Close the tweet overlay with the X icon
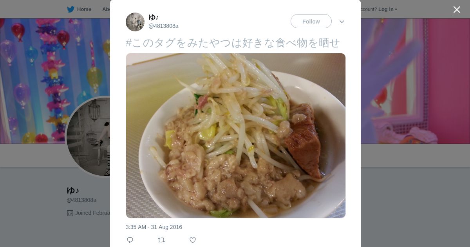Viewport: 470px width, 247px height. coord(457,9)
